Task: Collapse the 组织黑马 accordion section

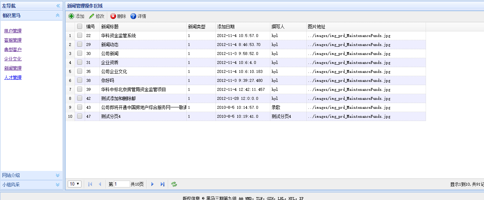Action: click(57, 15)
